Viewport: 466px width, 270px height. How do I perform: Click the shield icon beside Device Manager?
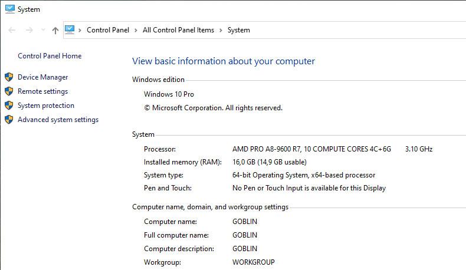coord(9,77)
